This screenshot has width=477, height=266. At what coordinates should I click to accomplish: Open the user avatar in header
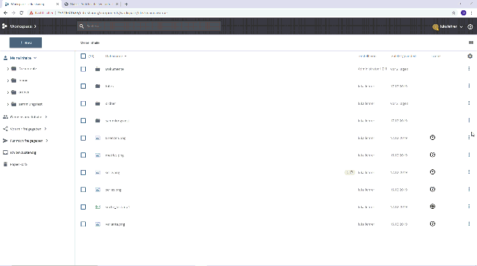pyautogui.click(x=435, y=26)
